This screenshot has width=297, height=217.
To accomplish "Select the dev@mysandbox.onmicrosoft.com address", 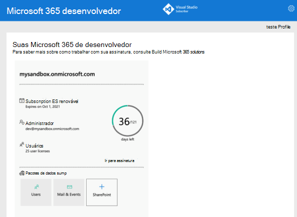I will [x=52, y=129].
